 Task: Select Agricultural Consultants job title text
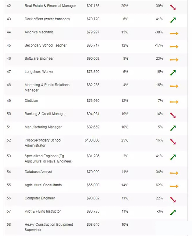click(43, 185)
